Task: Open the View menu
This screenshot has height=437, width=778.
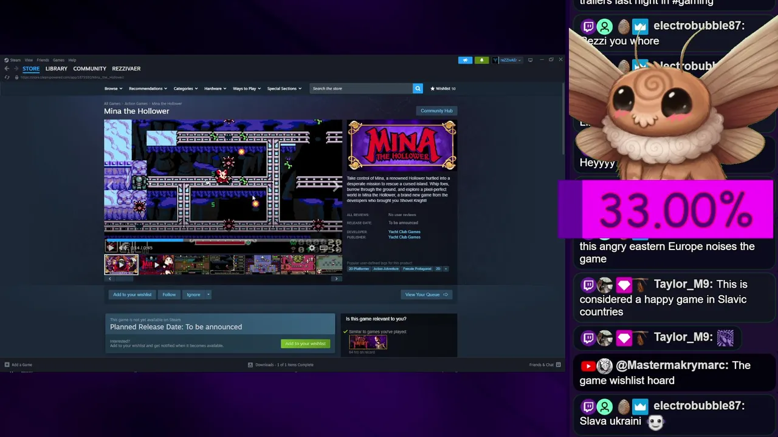Action: coord(29,60)
